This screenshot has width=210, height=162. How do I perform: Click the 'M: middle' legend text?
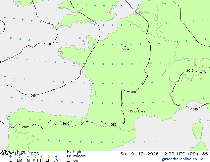(x=76, y=156)
